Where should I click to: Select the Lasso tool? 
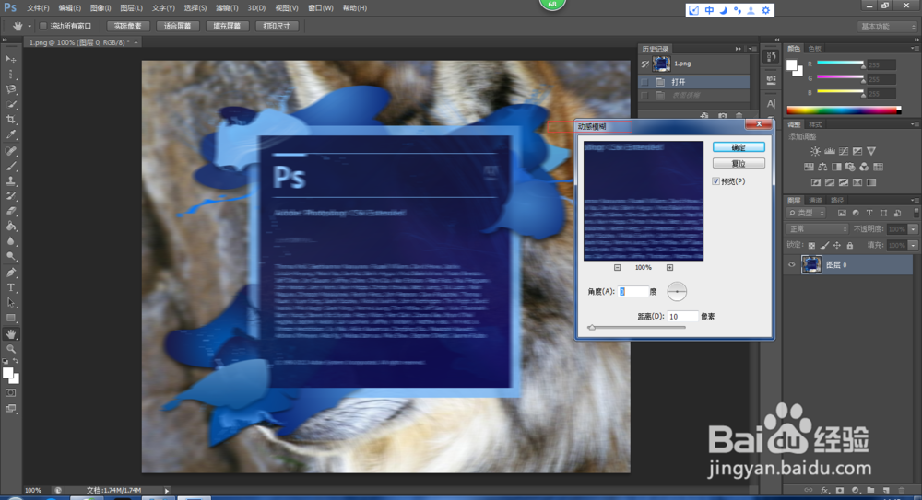tap(11, 89)
